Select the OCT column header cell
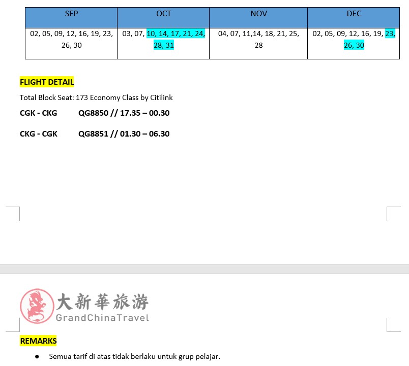 point(163,14)
